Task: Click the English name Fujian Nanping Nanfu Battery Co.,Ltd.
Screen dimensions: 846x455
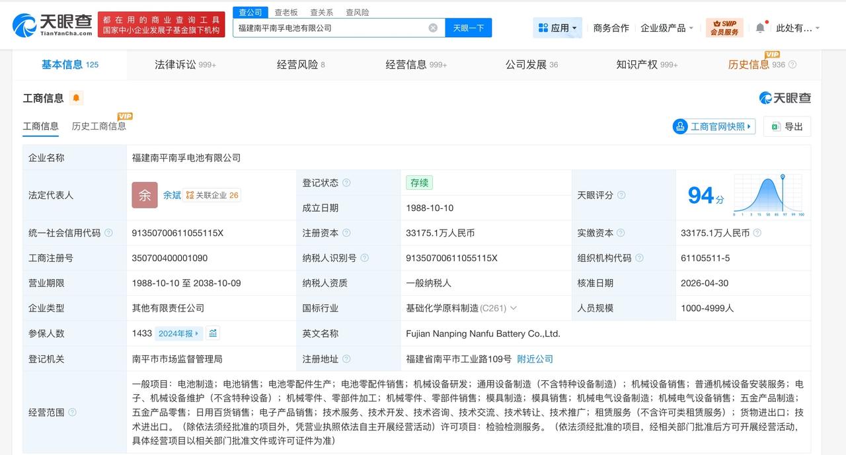Action: [x=483, y=333]
